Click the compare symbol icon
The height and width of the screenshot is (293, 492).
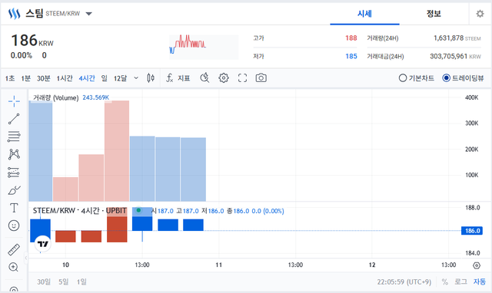click(x=204, y=78)
